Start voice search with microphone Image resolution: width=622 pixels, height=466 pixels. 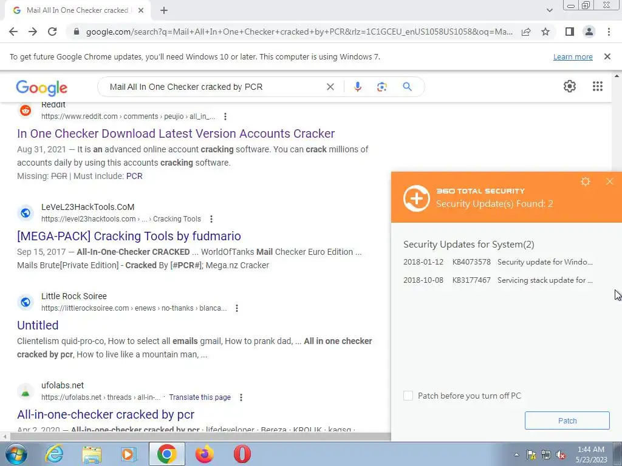point(357,87)
